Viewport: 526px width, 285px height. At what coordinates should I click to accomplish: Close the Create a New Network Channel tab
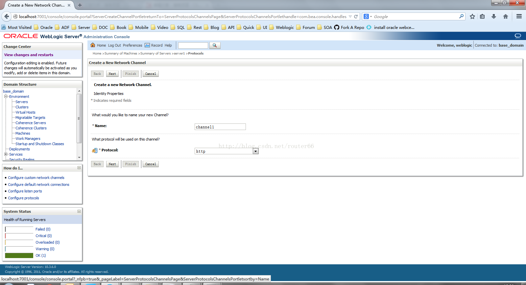click(69, 5)
